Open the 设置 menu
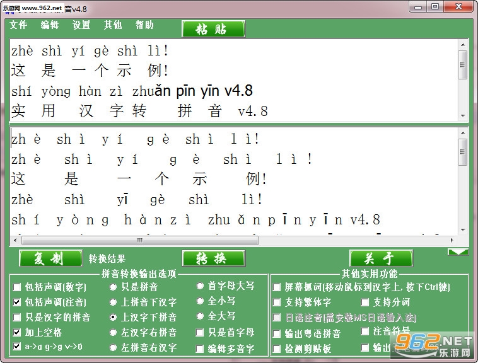 (x=81, y=25)
